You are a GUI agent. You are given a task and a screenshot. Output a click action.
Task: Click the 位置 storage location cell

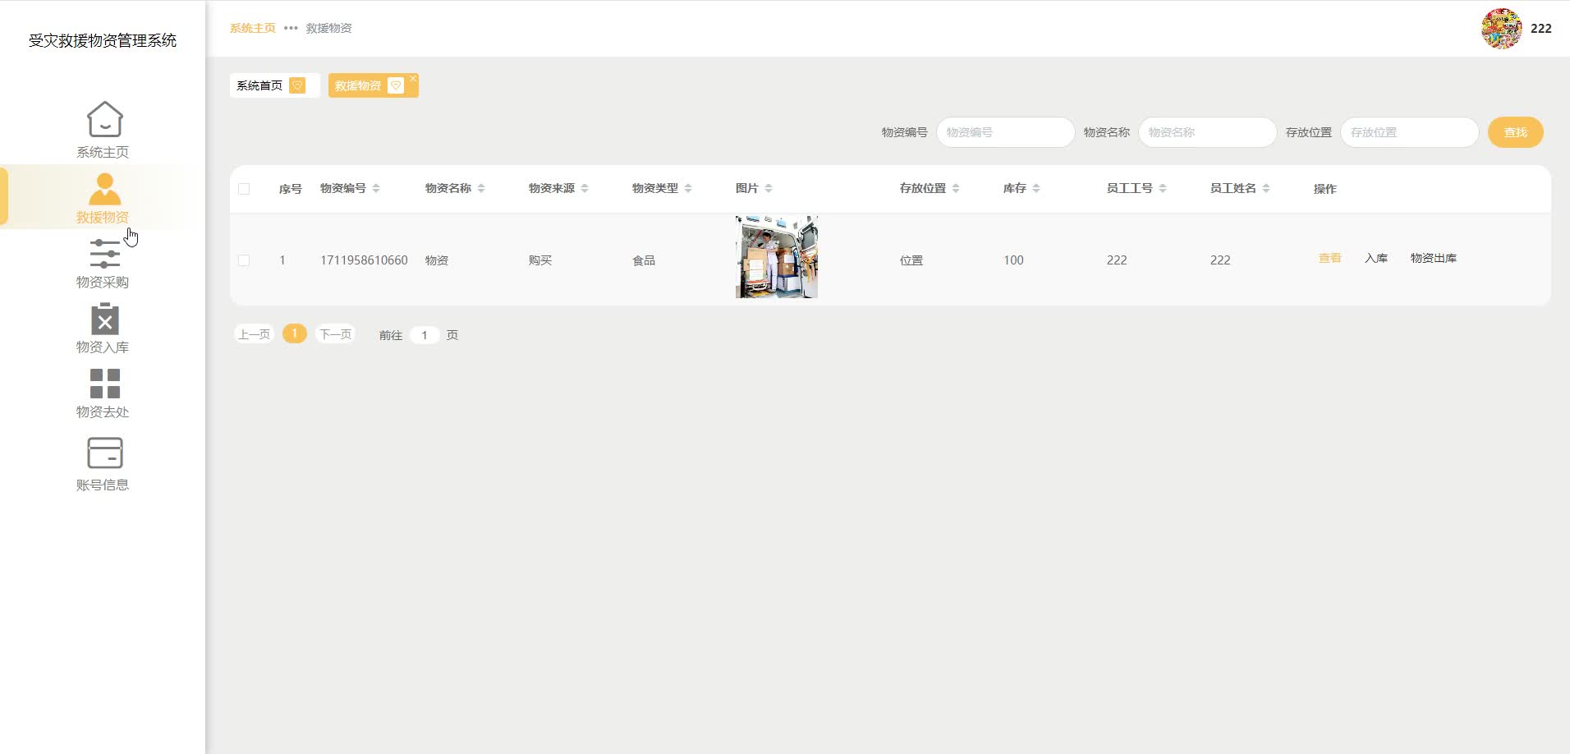point(911,260)
